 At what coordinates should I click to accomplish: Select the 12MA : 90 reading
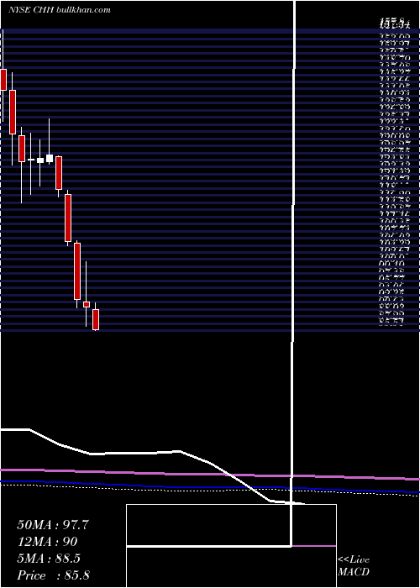click(47, 542)
